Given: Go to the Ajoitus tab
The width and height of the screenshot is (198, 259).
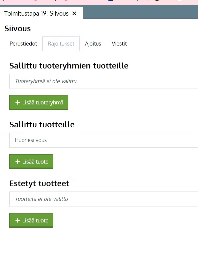Looking at the screenshot, I should pos(93,44).
